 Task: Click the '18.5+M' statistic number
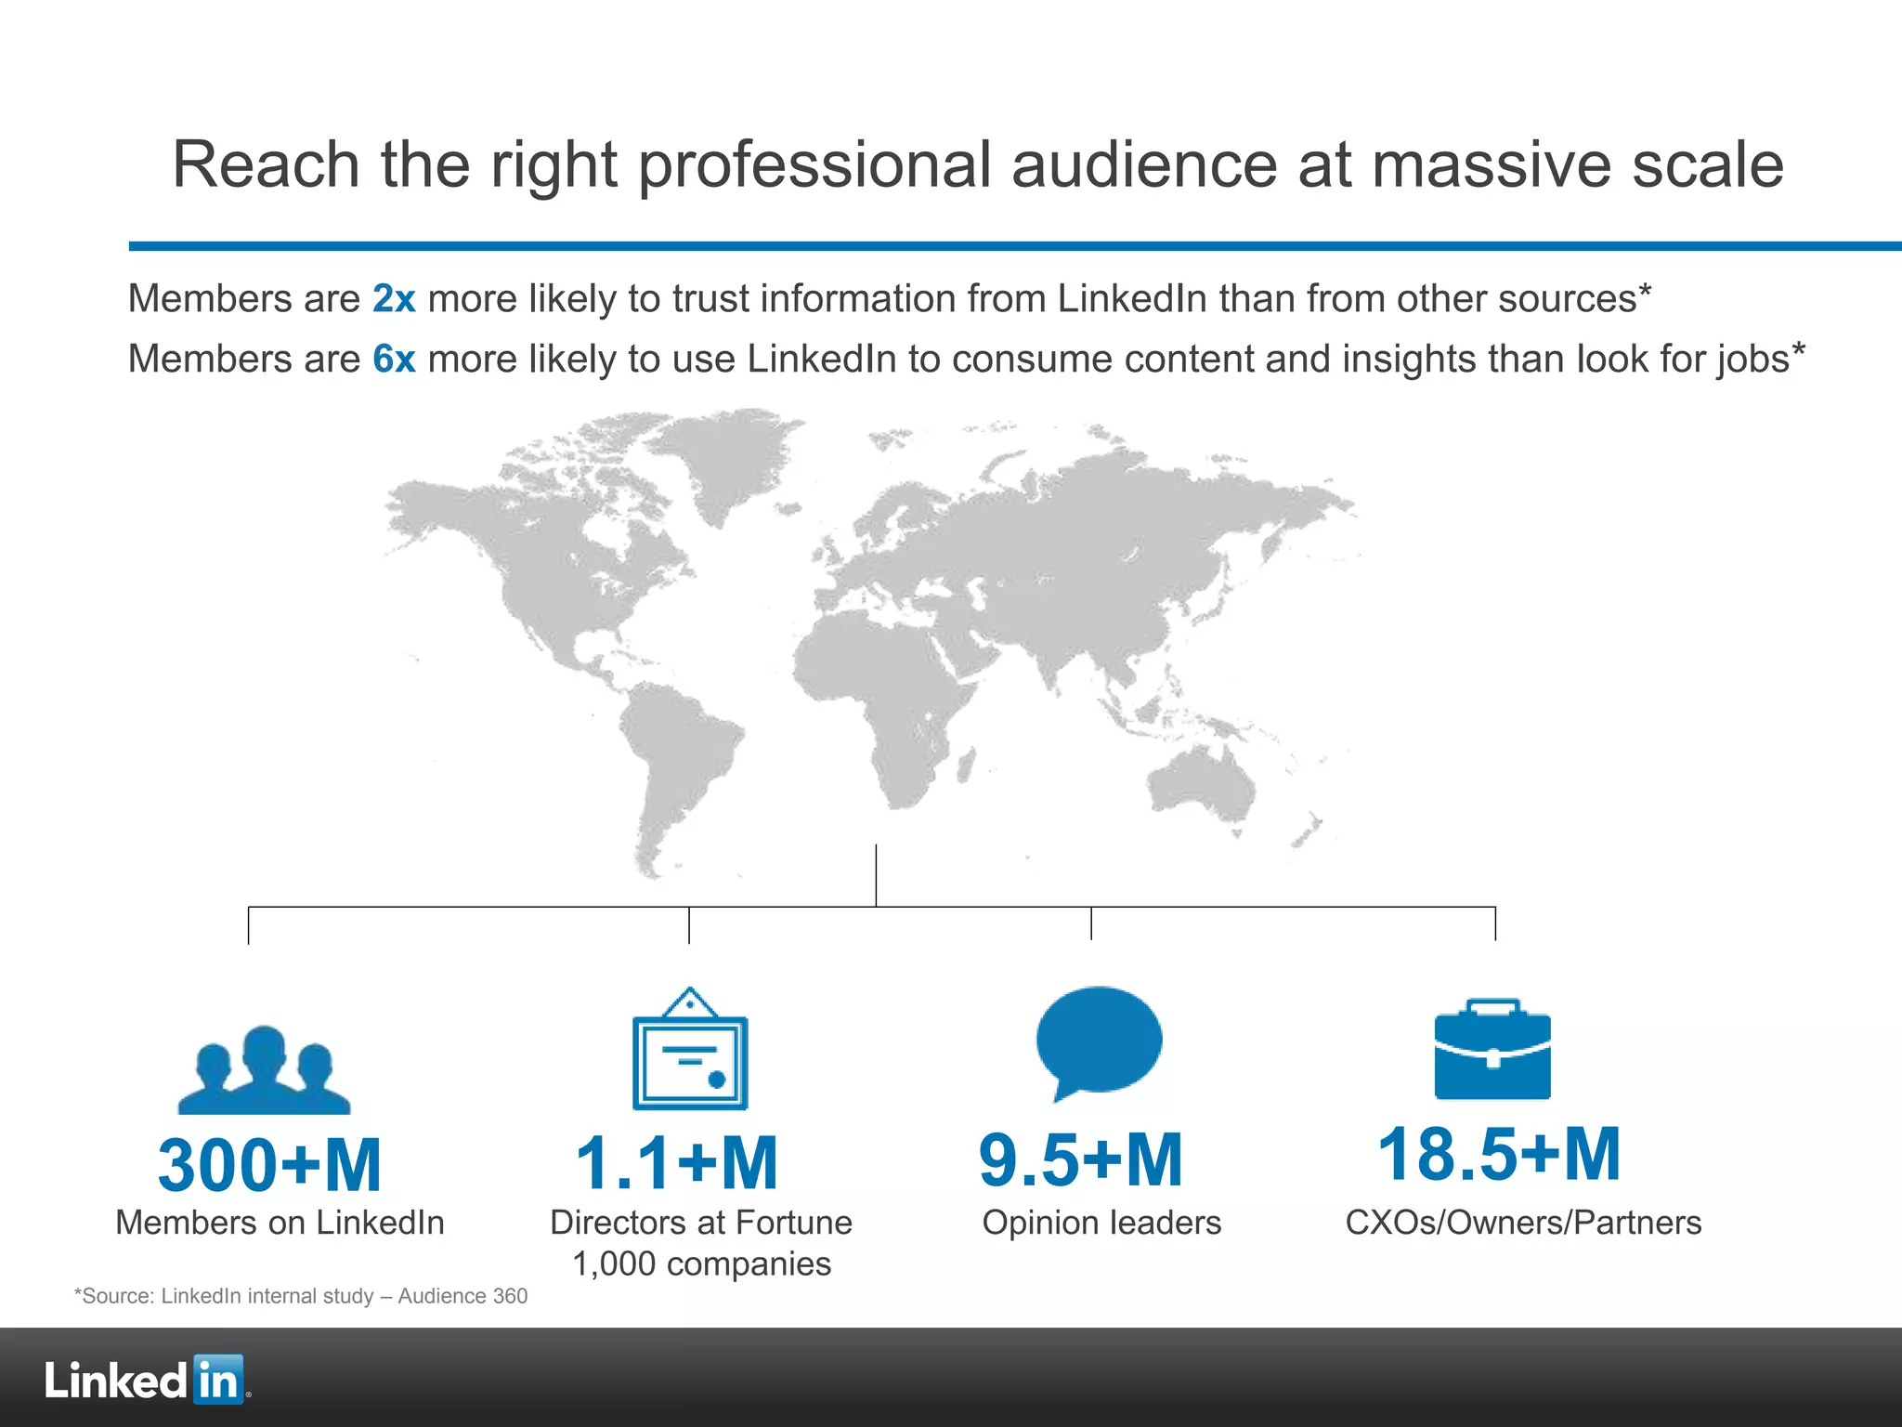coord(1499,1154)
